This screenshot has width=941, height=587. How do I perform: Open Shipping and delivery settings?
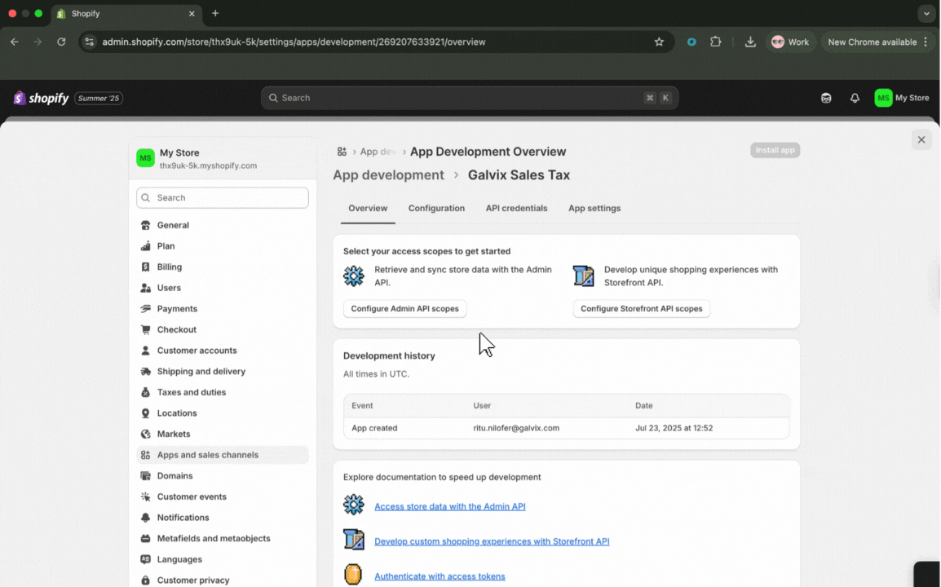[222, 372]
